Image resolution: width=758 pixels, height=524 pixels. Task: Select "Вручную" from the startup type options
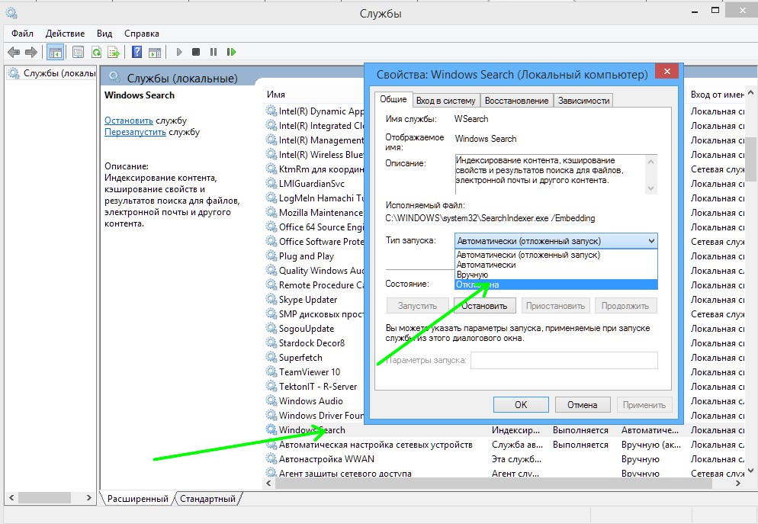[473, 275]
